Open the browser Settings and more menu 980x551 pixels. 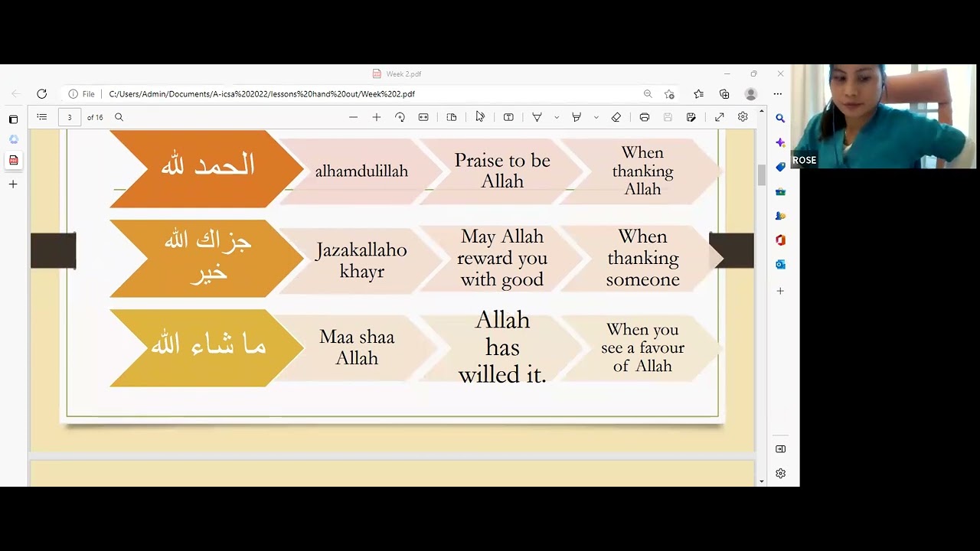tap(777, 93)
